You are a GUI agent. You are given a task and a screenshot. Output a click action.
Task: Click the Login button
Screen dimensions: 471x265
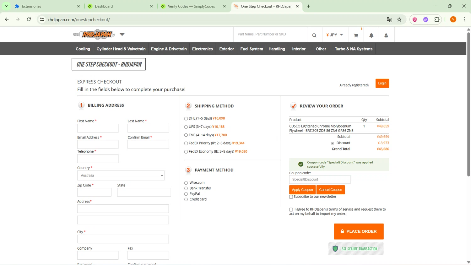[382, 83]
